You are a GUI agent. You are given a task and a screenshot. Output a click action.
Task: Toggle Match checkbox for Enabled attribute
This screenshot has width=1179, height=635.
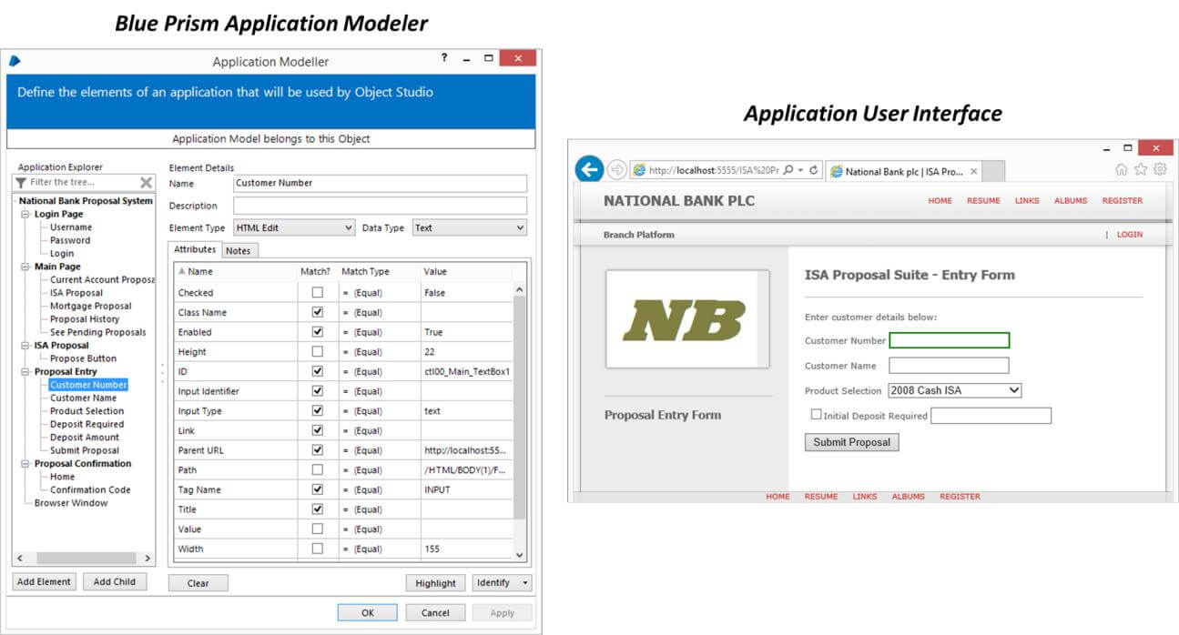point(317,332)
